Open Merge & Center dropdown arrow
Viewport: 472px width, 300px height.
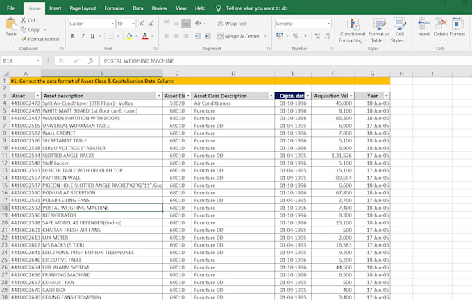265,36
